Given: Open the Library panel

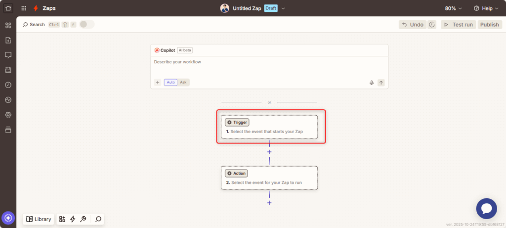Looking at the screenshot, I should tap(39, 219).
